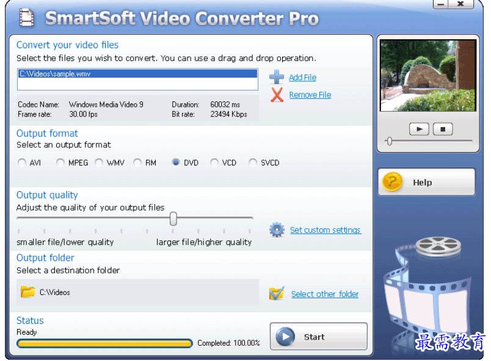The width and height of the screenshot is (491, 361).
Task: Click the filmstrip icon in the title bar
Action: tap(27, 18)
